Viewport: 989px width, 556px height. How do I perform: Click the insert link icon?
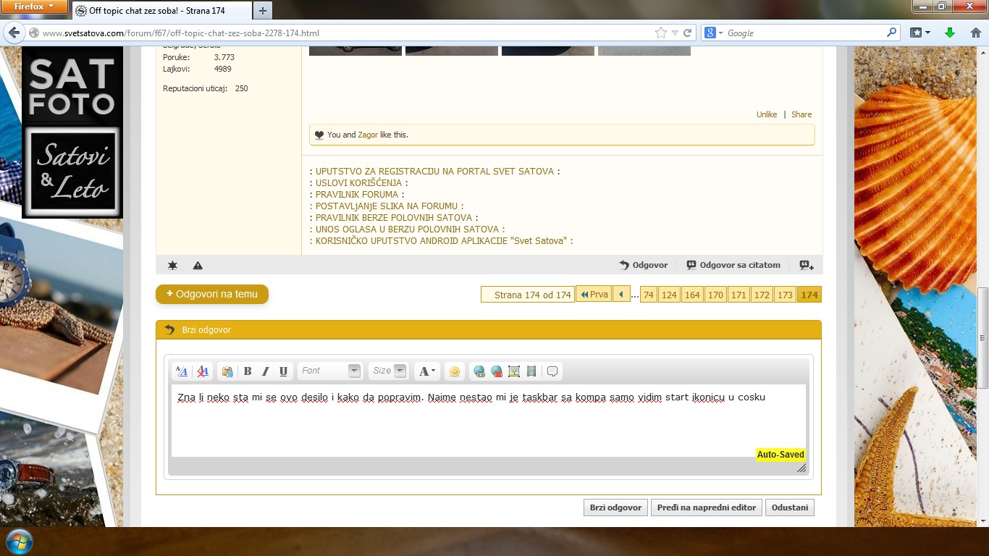click(479, 371)
